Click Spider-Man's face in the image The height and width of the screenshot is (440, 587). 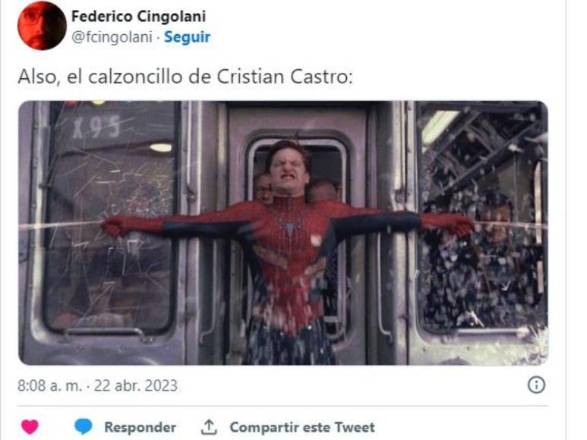pyautogui.click(x=289, y=169)
